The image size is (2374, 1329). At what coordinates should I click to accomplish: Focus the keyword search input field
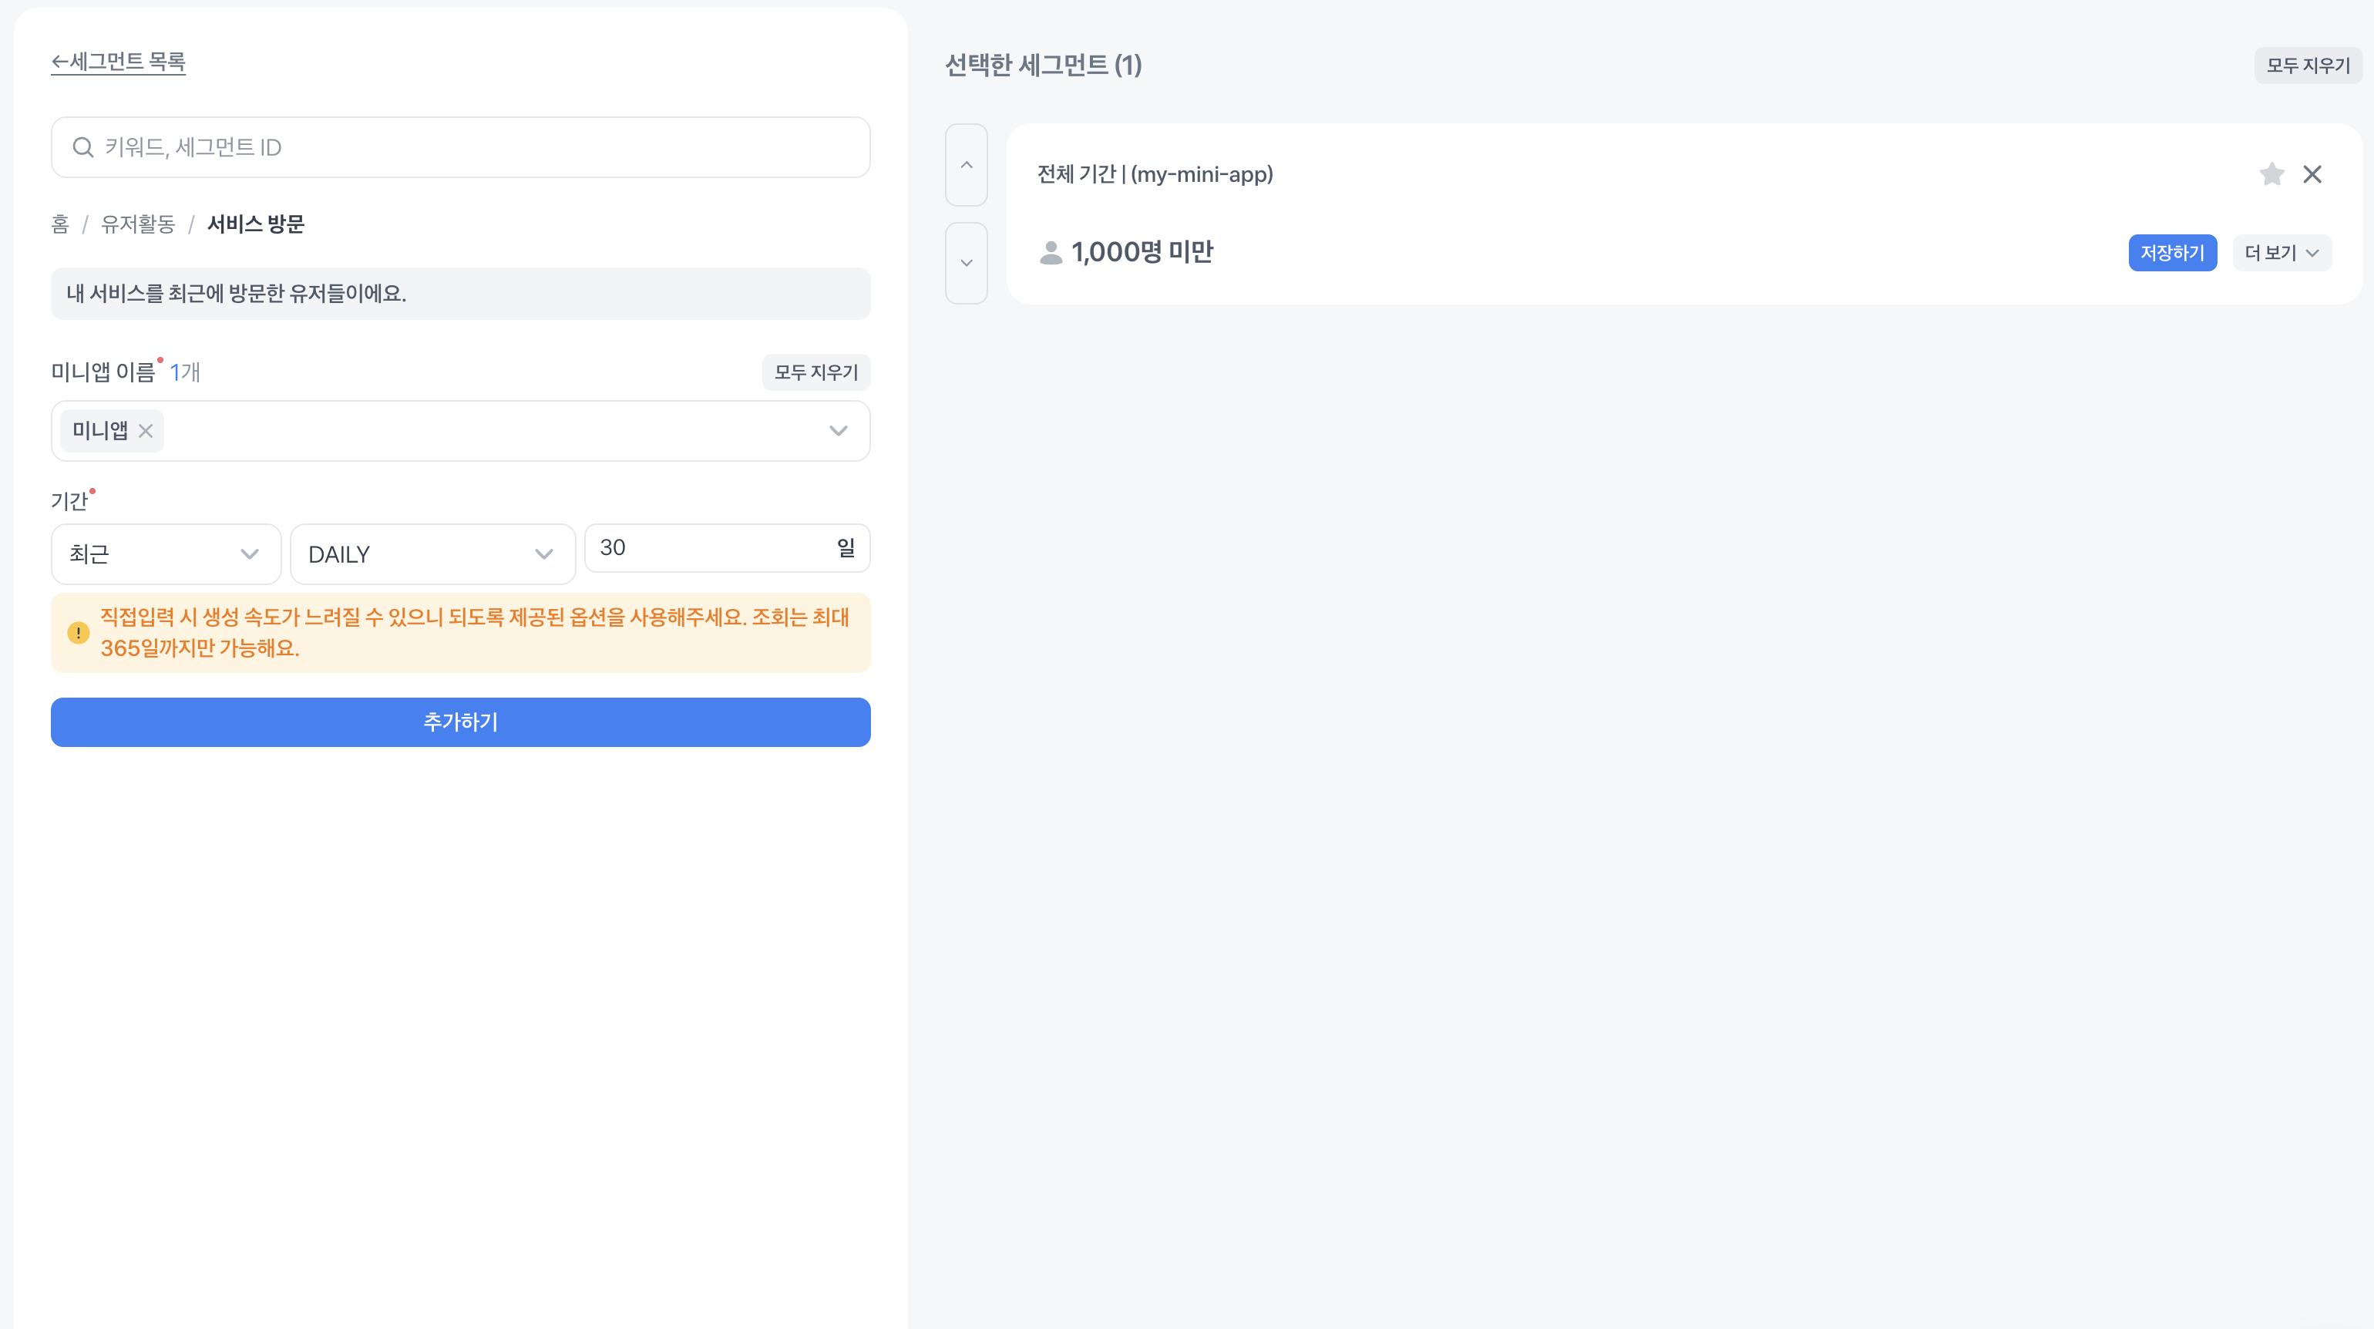[x=479, y=147]
